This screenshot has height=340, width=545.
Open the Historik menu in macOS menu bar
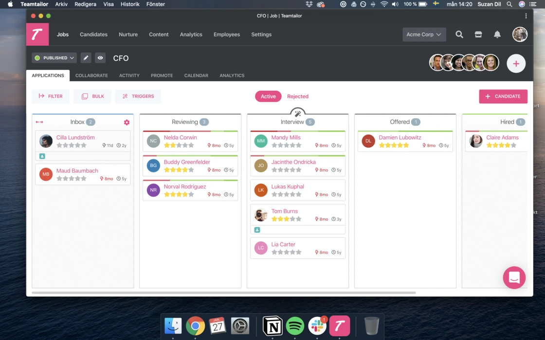click(x=130, y=4)
